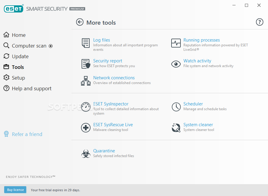Click the Buy license button
This screenshot has width=268, height=196.
click(15, 190)
